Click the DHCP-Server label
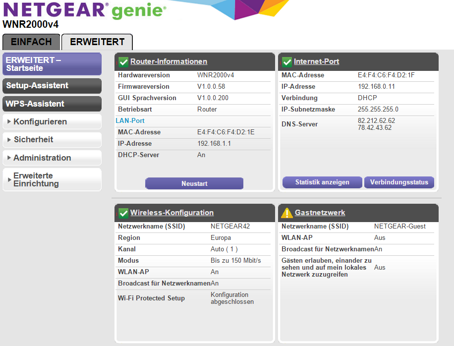The width and height of the screenshot is (454, 346). [138, 155]
